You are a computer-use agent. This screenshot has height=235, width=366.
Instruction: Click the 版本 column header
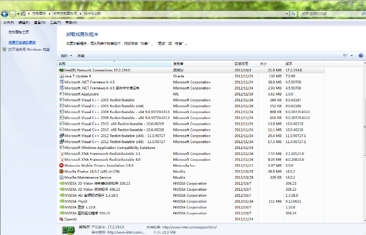coord(304,63)
